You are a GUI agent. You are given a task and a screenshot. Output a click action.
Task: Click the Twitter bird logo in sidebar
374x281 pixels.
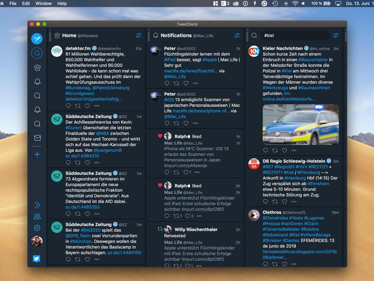pyautogui.click(x=36, y=259)
